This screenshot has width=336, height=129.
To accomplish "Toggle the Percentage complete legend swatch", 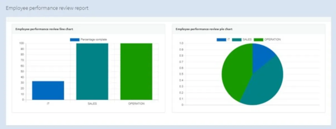I will [x=75, y=40].
